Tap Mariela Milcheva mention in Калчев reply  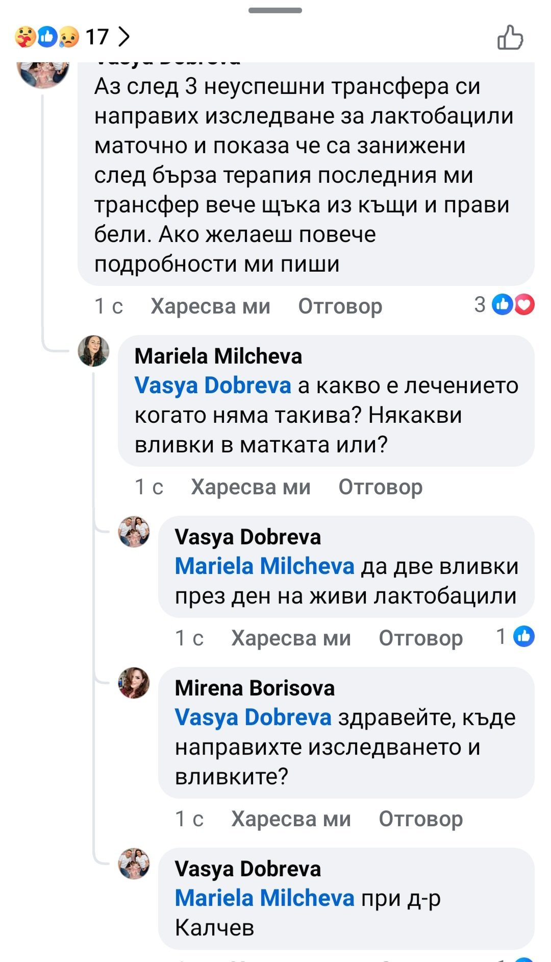pyautogui.click(x=264, y=898)
